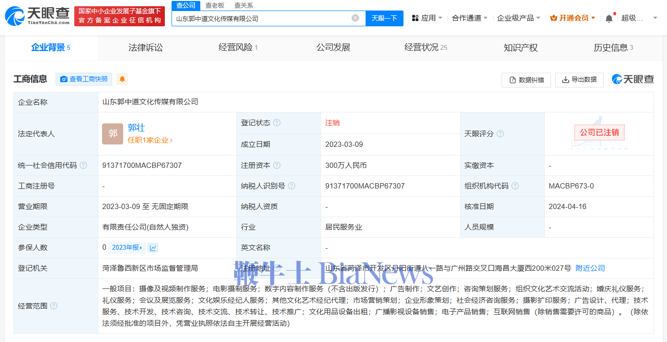Image resolution: width=667 pixels, height=342 pixels.
Task: Switch to the 查关系 search tab
Action: (244, 5)
